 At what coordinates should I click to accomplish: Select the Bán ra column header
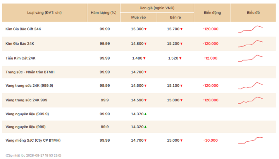coord(175,17)
